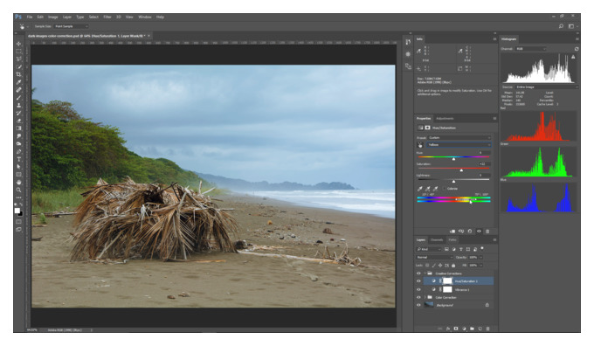Switch to the Adjustments tab
This screenshot has height=346, width=594.
(x=445, y=119)
